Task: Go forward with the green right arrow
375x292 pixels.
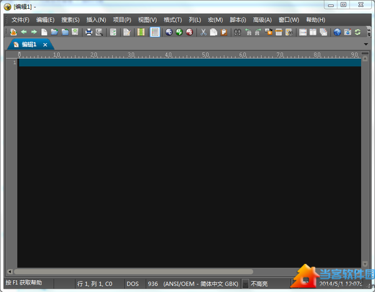Action: click(x=34, y=32)
